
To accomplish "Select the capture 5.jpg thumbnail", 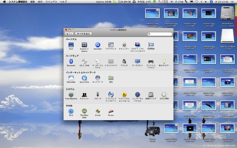I will pyautogui.click(x=209, y=13).
